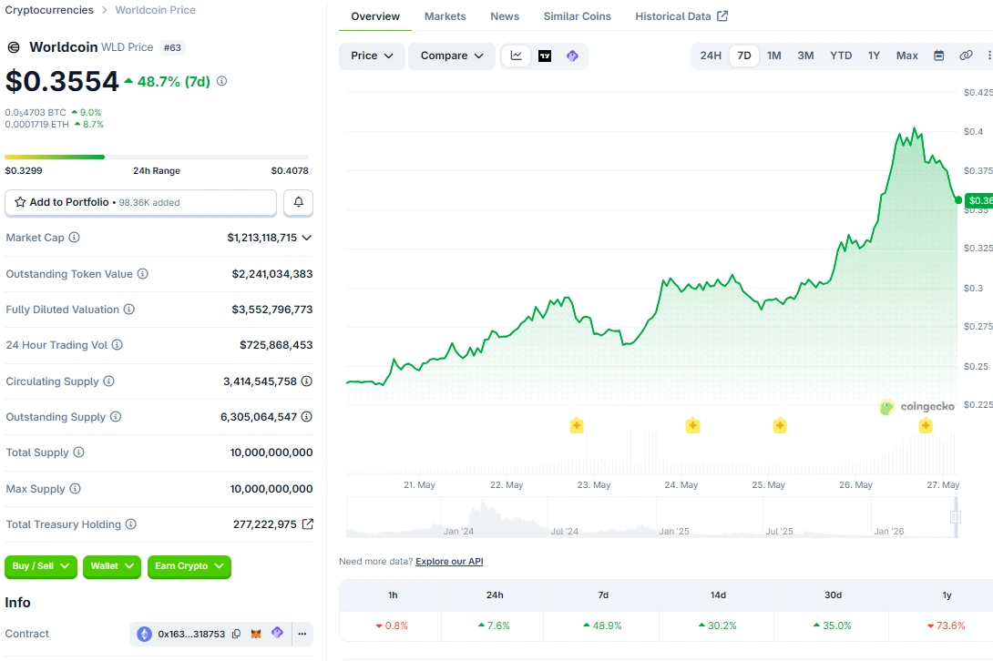Click 24 Hour Trading Vol info icon
The height and width of the screenshot is (661, 993).
click(x=118, y=344)
